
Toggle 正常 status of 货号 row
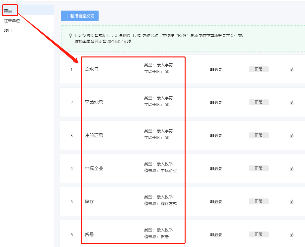click(x=258, y=234)
